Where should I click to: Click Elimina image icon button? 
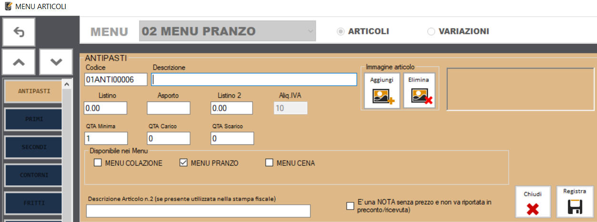[419, 91]
